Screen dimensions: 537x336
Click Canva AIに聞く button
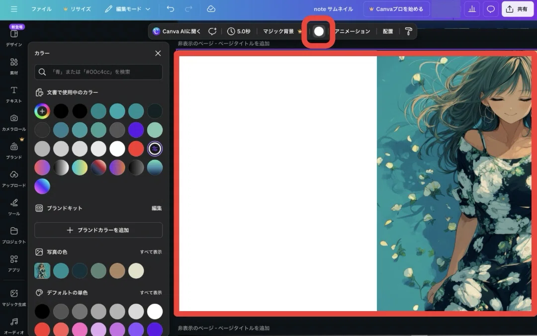[x=177, y=31]
